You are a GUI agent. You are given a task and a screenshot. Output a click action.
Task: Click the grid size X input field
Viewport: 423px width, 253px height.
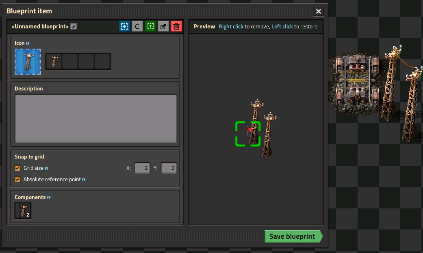coord(142,168)
